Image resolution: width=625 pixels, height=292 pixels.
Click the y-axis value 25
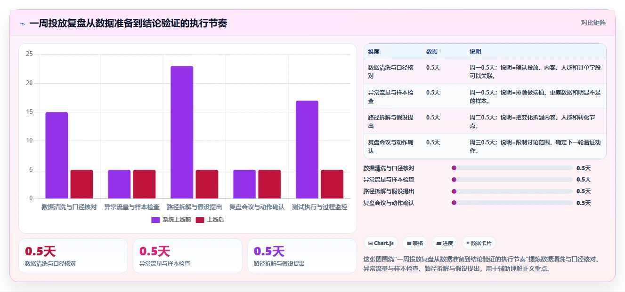point(29,54)
